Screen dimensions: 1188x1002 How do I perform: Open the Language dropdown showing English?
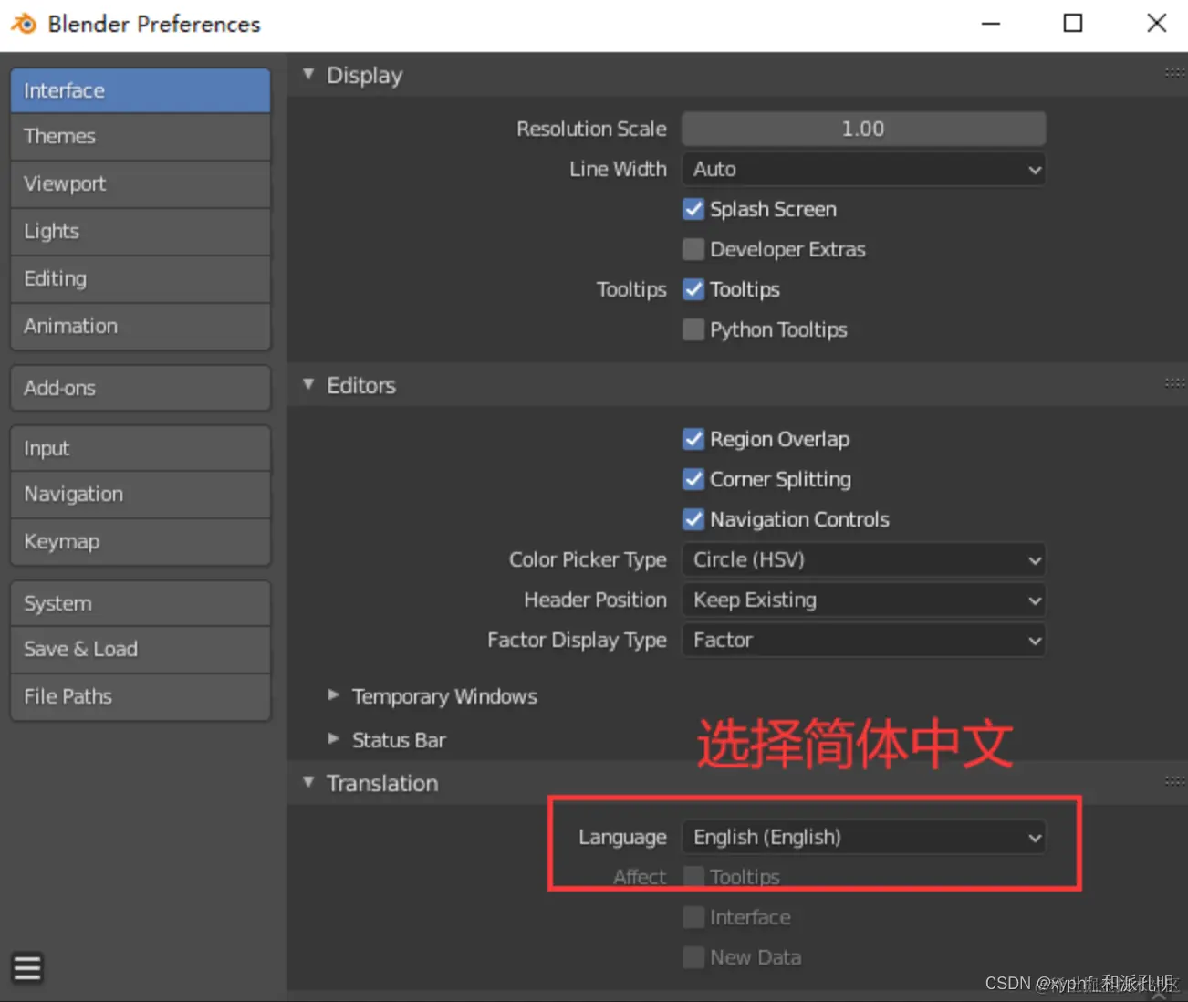tap(863, 837)
